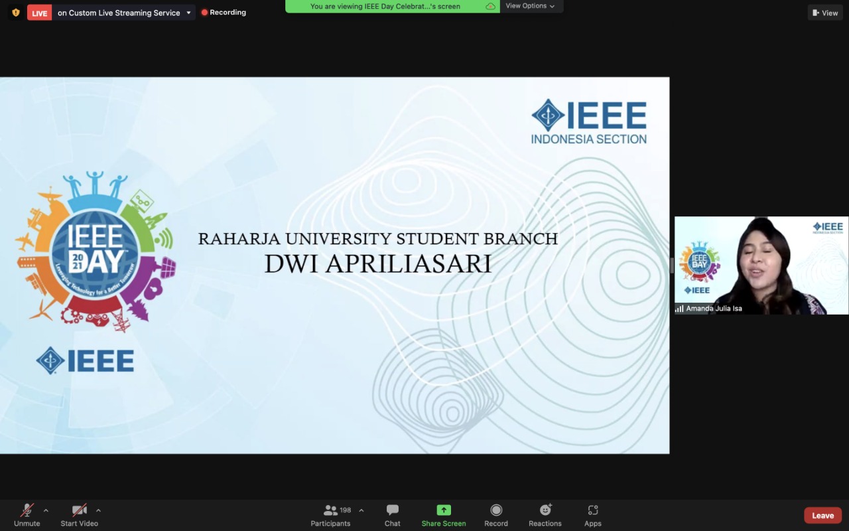Expand video settings arrow beside Start Video
The width and height of the screenshot is (849, 531).
pyautogui.click(x=98, y=510)
